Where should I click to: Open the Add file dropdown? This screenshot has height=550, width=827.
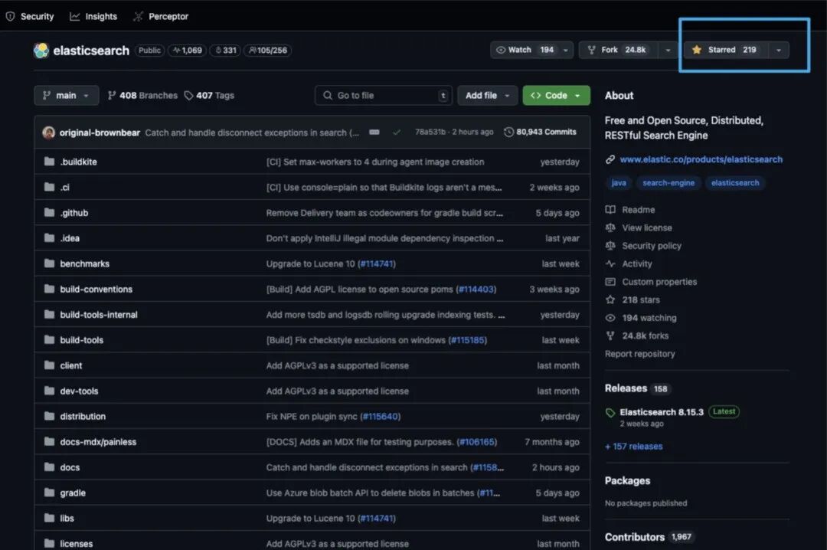point(487,96)
